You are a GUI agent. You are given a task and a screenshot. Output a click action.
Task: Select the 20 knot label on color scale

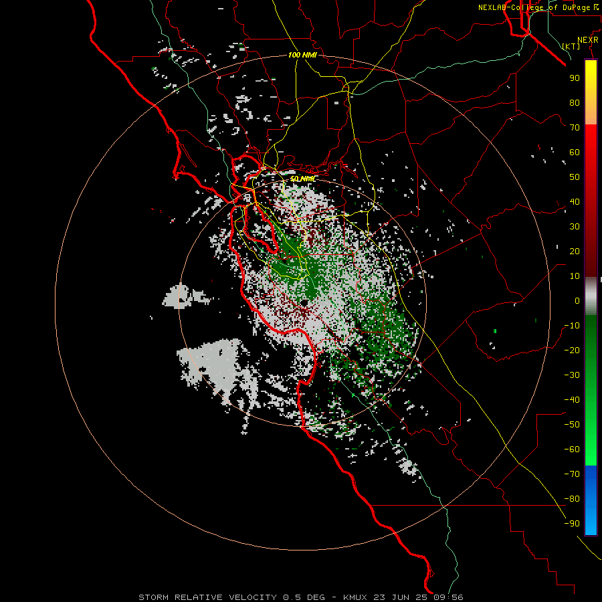pyautogui.click(x=575, y=252)
